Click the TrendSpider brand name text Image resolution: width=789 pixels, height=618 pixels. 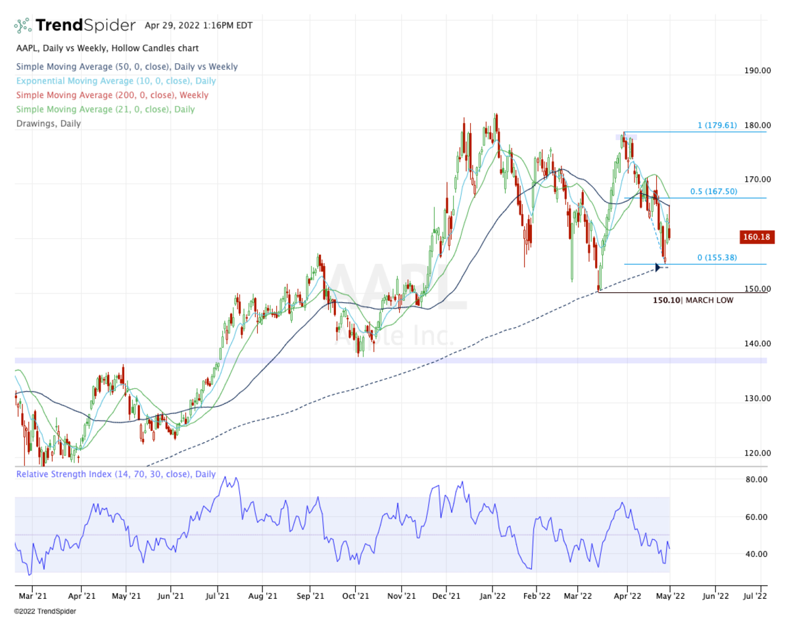pos(85,26)
